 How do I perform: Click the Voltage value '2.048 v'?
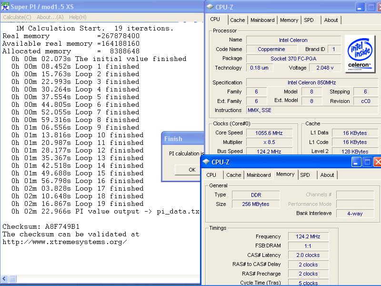[x=325, y=68]
